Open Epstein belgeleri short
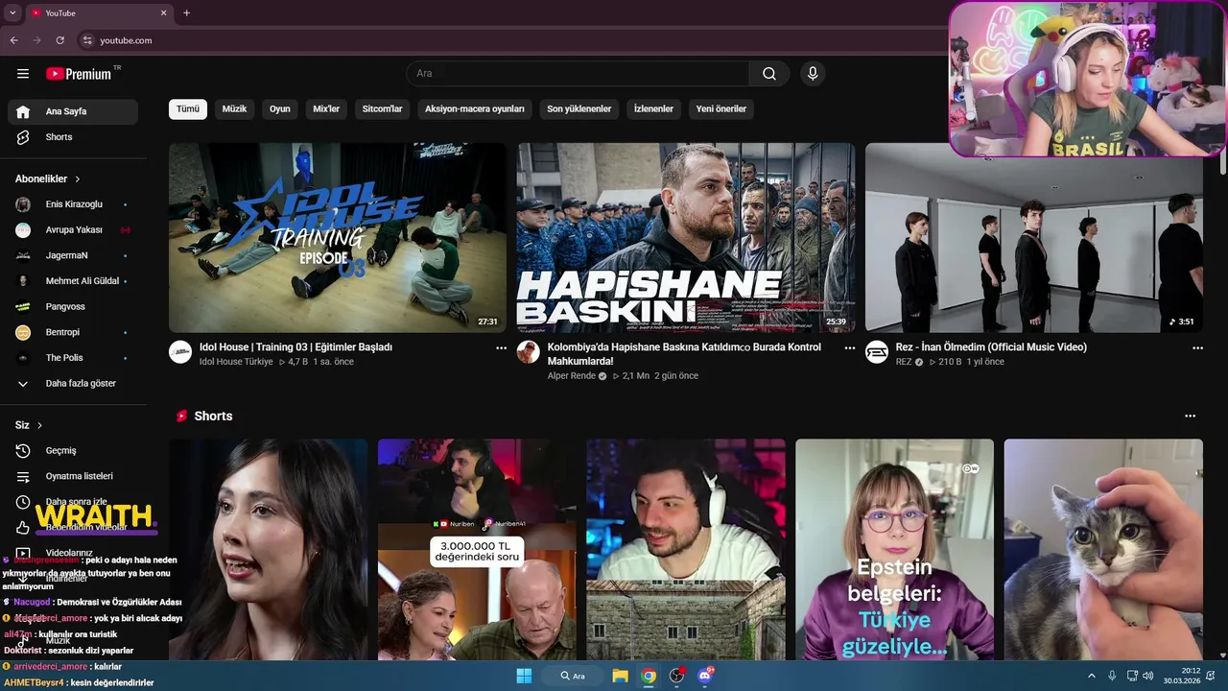 (894, 550)
